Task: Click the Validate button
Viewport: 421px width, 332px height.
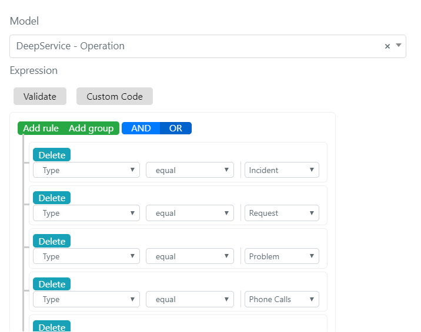Action: pyautogui.click(x=40, y=96)
